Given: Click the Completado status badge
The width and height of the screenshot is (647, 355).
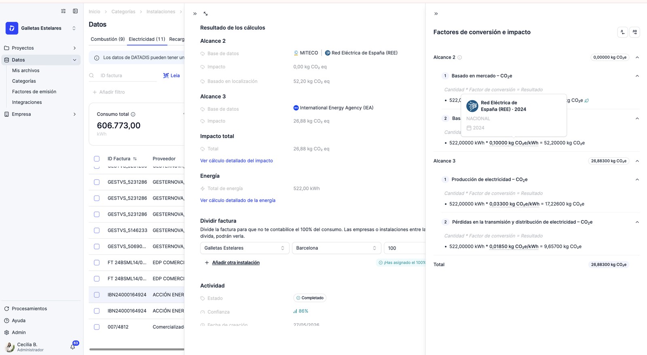Looking at the screenshot, I should pos(310,298).
